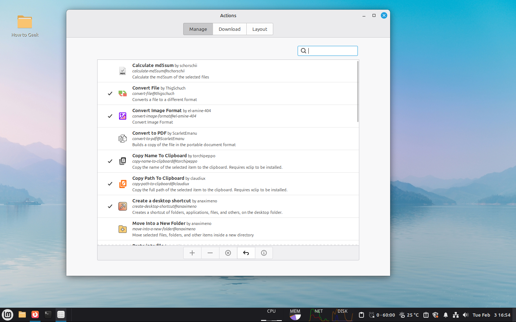
Task: Open the Download tab
Action: point(229,29)
